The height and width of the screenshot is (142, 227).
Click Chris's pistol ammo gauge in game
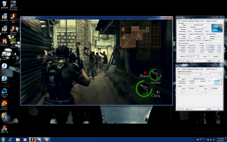point(144,89)
